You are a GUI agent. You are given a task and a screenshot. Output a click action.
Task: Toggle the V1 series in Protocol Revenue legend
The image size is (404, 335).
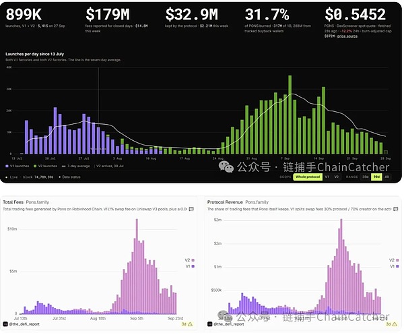(394, 266)
